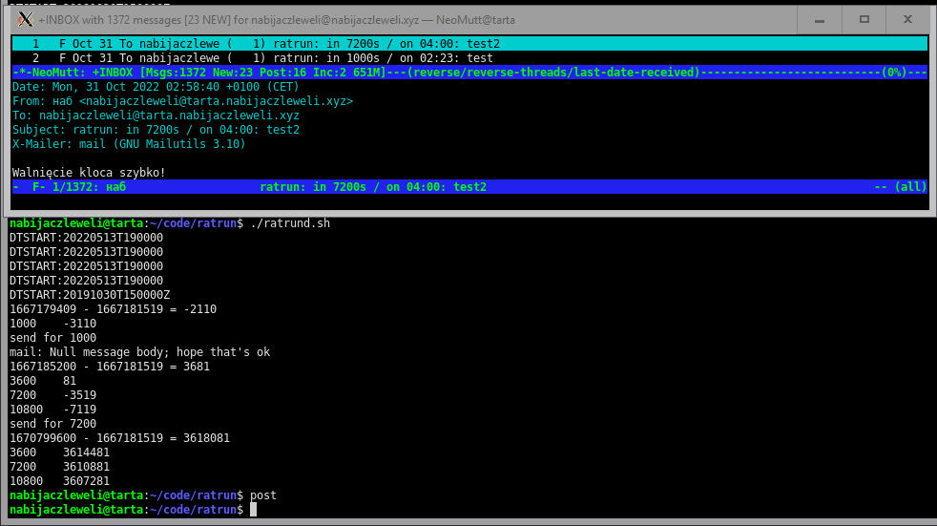Click the message body text 'Walnięcie kloca szybko!'
The width and height of the screenshot is (937, 526).
pyautogui.click(x=89, y=173)
